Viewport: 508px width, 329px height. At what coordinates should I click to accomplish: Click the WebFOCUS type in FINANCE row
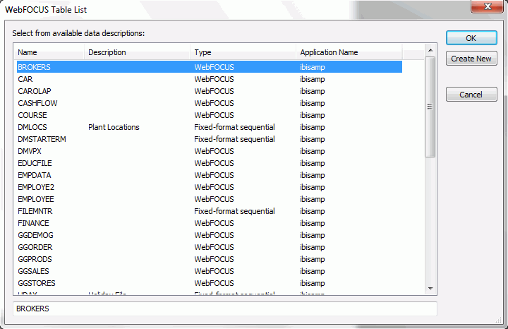(x=214, y=223)
